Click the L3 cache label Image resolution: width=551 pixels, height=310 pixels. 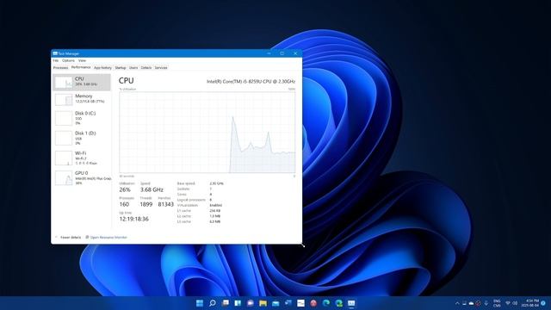tap(183, 222)
